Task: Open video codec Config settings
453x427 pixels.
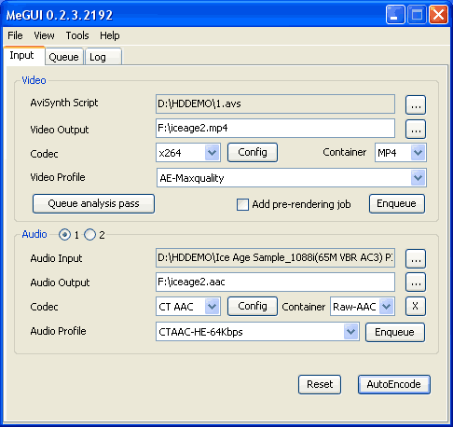Action: 253,152
